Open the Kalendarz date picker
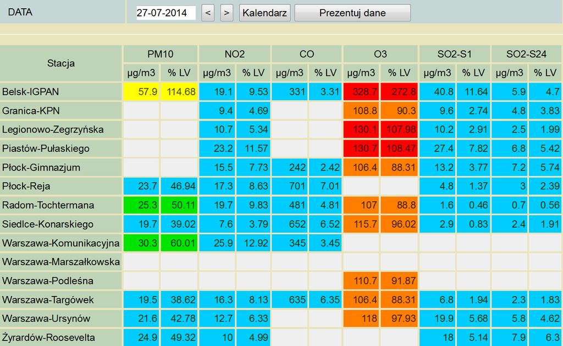 [x=264, y=13]
